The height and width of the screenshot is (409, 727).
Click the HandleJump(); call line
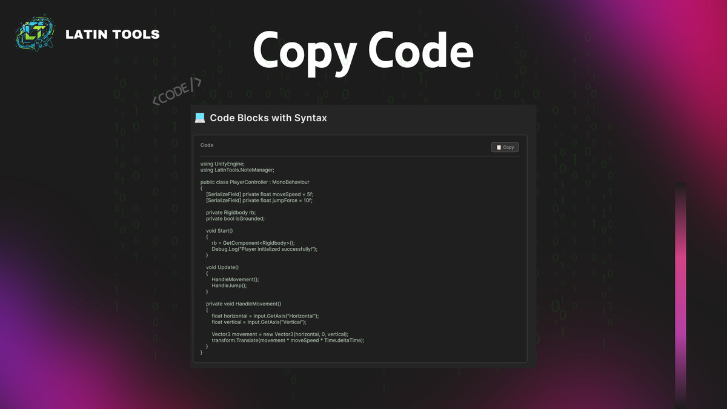point(229,285)
